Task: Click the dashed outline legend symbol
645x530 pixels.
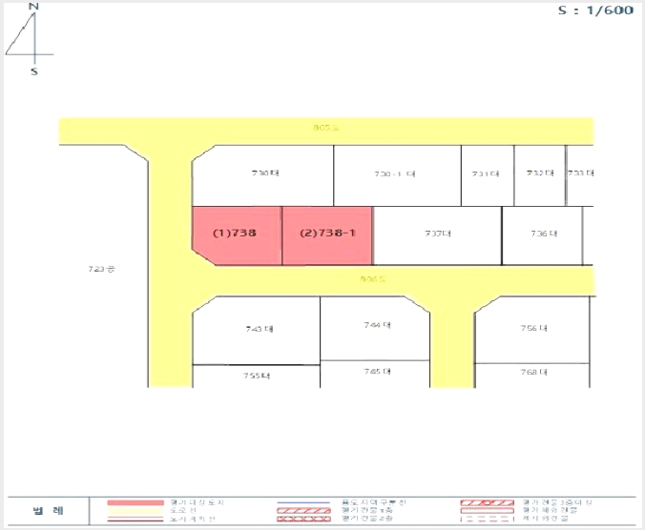Action: (x=487, y=520)
